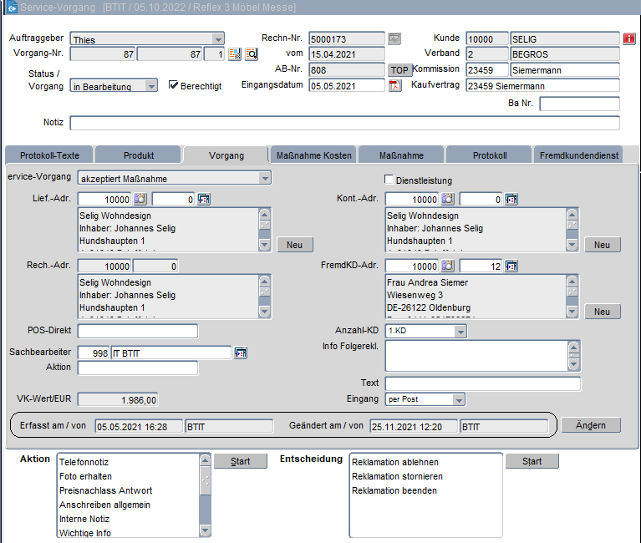Click address selection icon for Kont.-Adr.

pyautogui.click(x=511, y=199)
